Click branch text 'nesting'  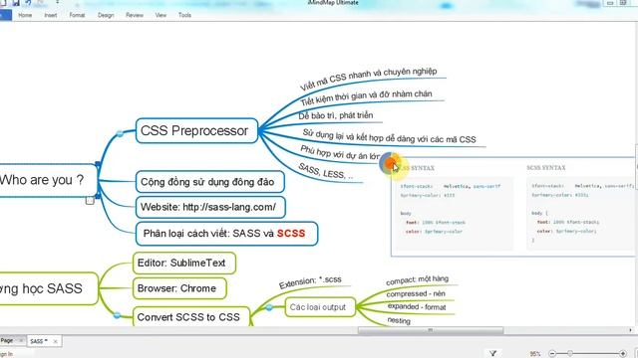pos(399,320)
